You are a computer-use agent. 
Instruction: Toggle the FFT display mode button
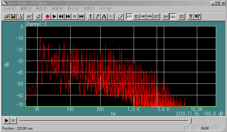click(x=129, y=17)
